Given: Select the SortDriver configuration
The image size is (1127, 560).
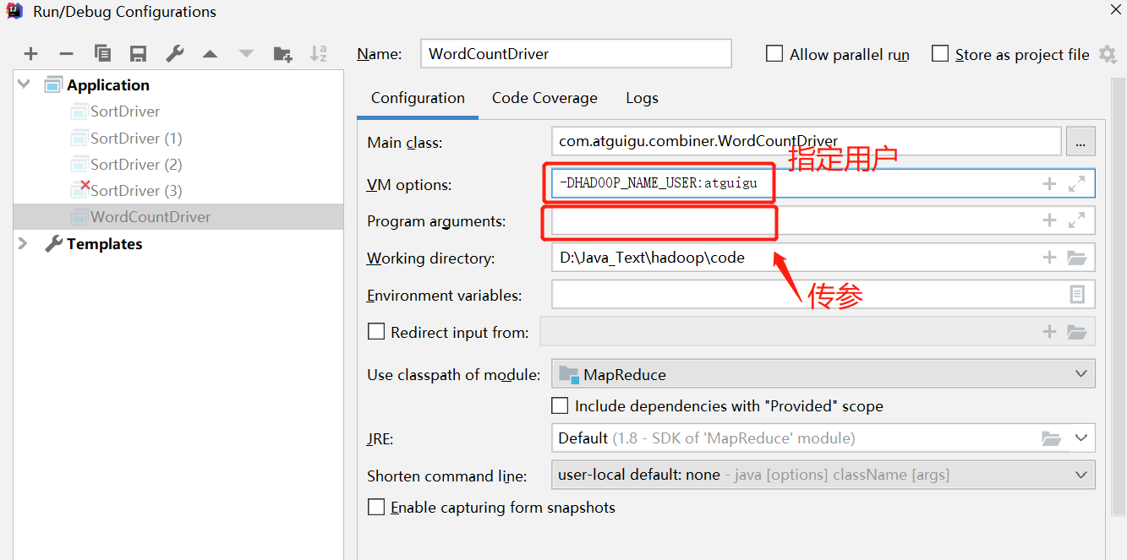Looking at the screenshot, I should click(x=125, y=111).
